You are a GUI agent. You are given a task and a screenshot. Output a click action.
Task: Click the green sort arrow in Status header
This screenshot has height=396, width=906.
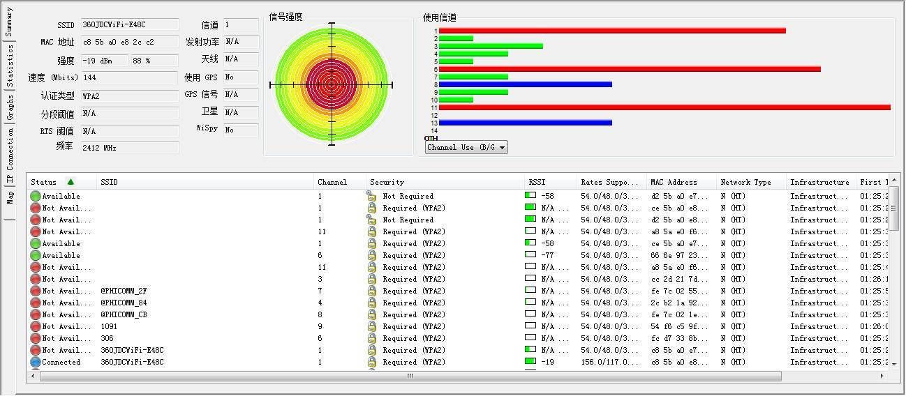70,182
